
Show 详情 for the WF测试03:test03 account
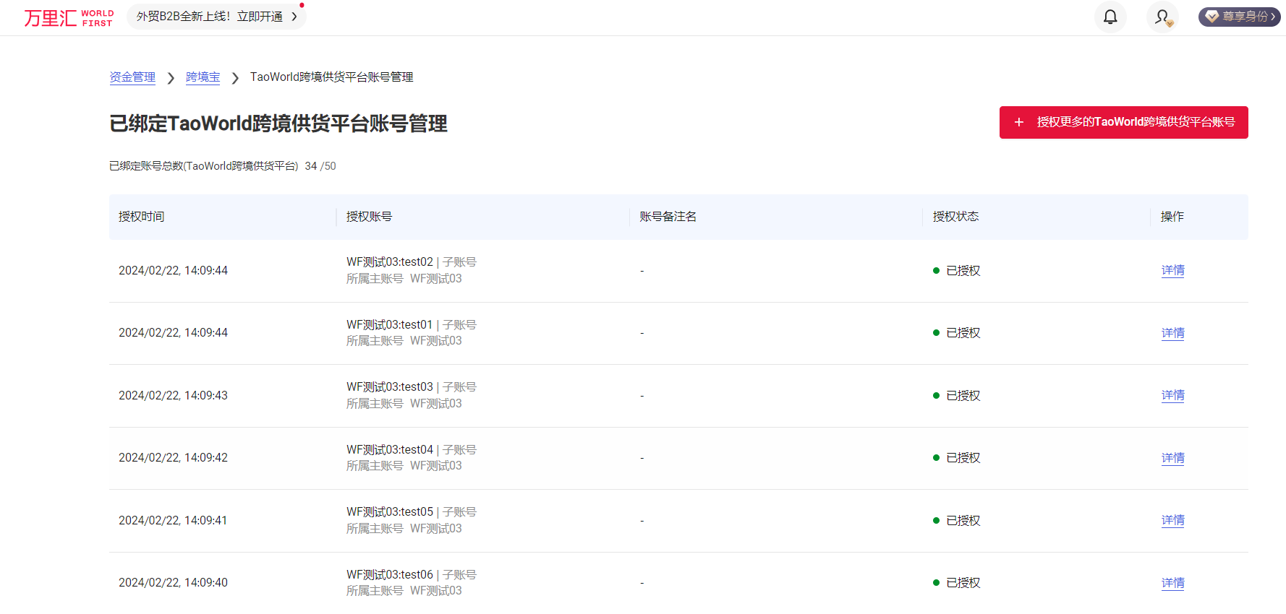1172,395
